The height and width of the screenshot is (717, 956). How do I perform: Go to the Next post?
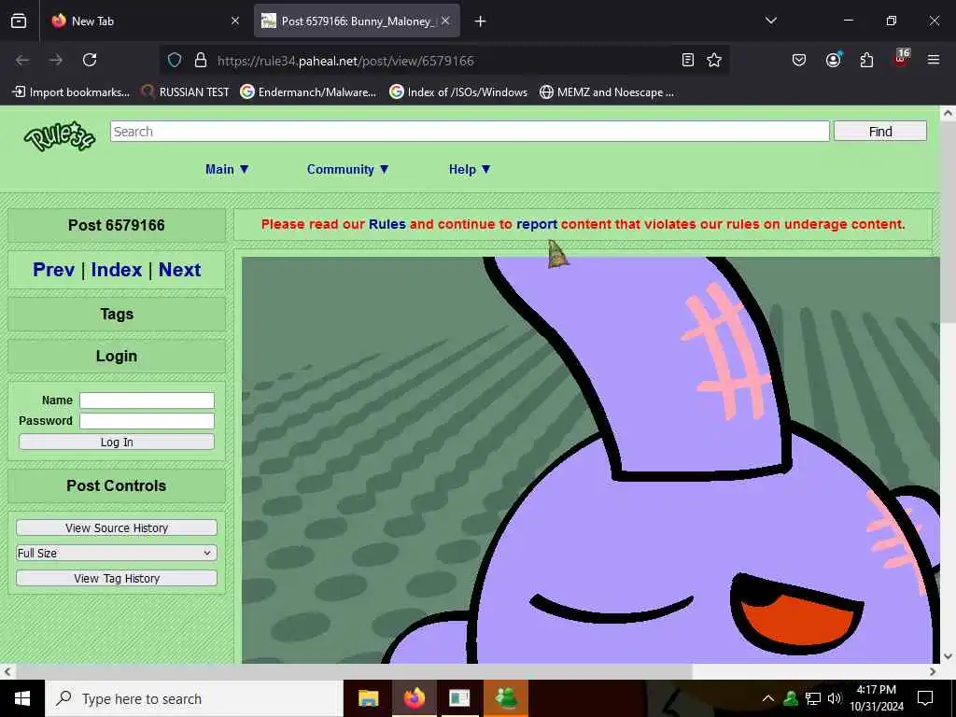[x=180, y=270]
